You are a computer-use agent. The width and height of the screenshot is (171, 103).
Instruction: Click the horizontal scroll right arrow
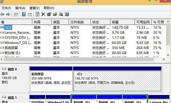pyautogui.click(x=164, y=59)
